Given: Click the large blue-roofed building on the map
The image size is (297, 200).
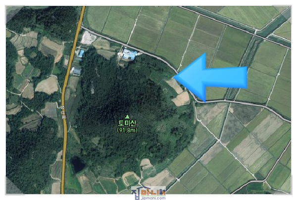Looking at the screenshot, I should (x=129, y=54).
